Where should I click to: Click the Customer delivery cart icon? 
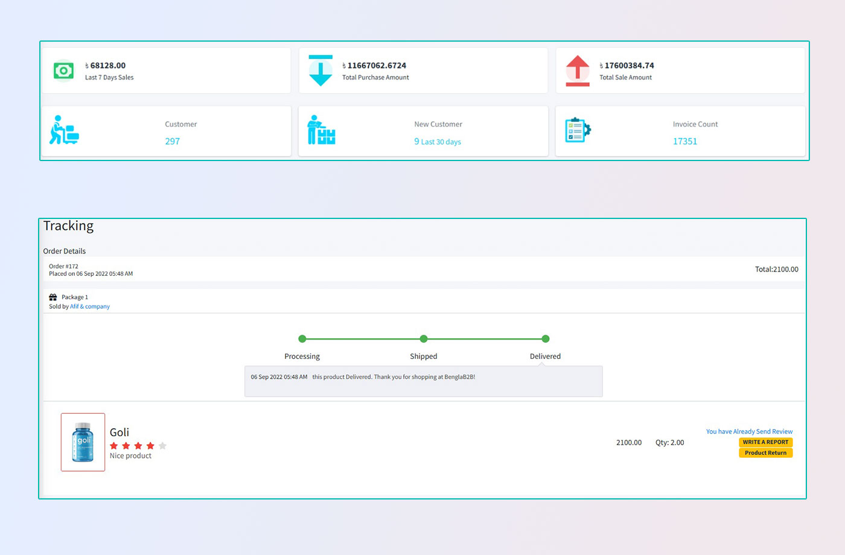64,130
